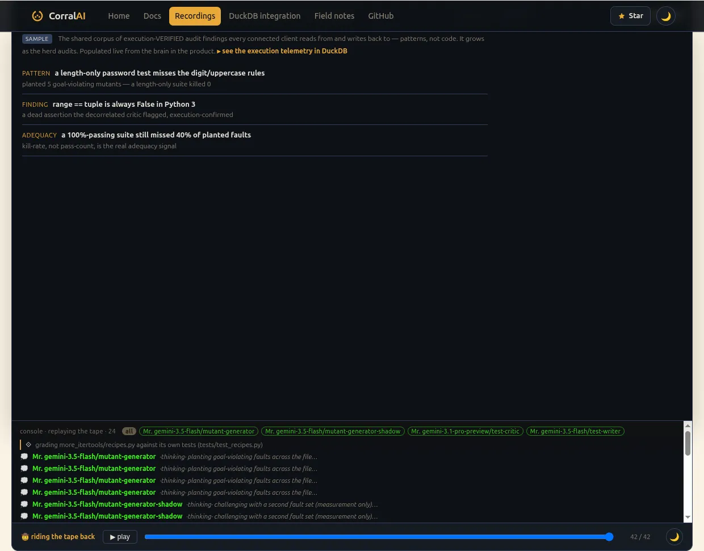Click 'kill-rate, not pass-count' description text
This screenshot has height=551, width=704.
[x=99, y=146]
